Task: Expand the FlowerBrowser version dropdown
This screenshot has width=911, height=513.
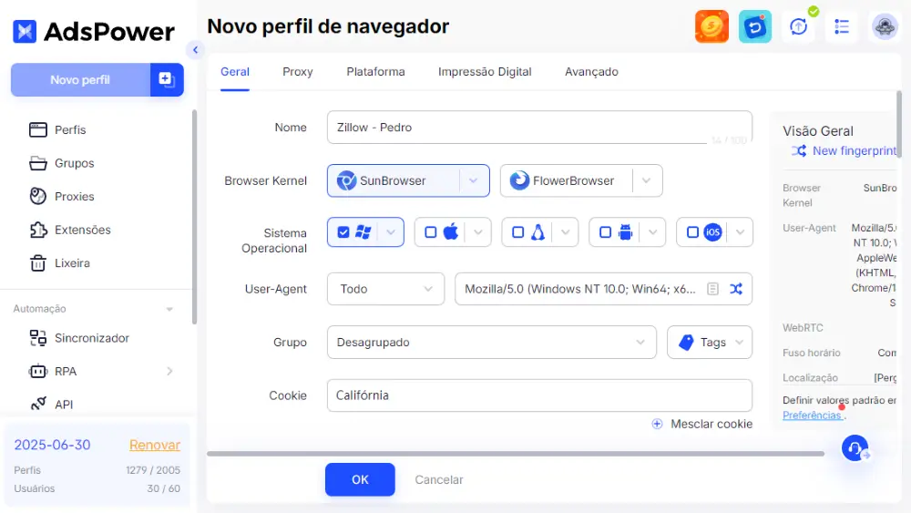Action: (647, 180)
